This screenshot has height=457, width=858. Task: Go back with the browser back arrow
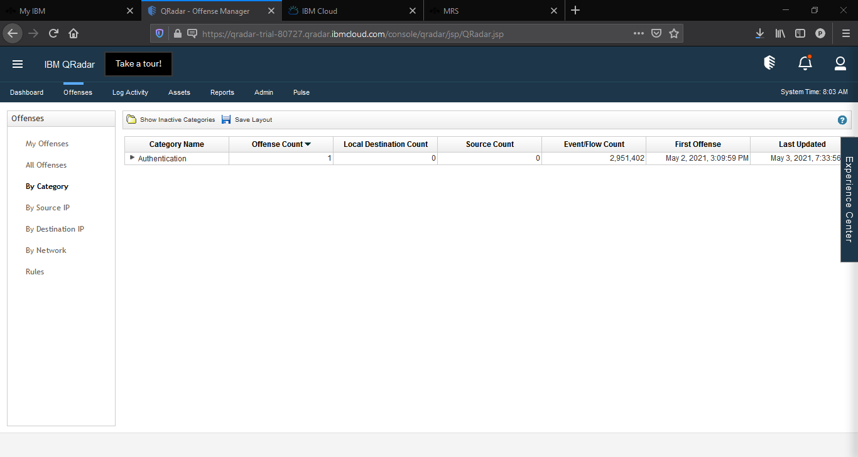(x=13, y=33)
